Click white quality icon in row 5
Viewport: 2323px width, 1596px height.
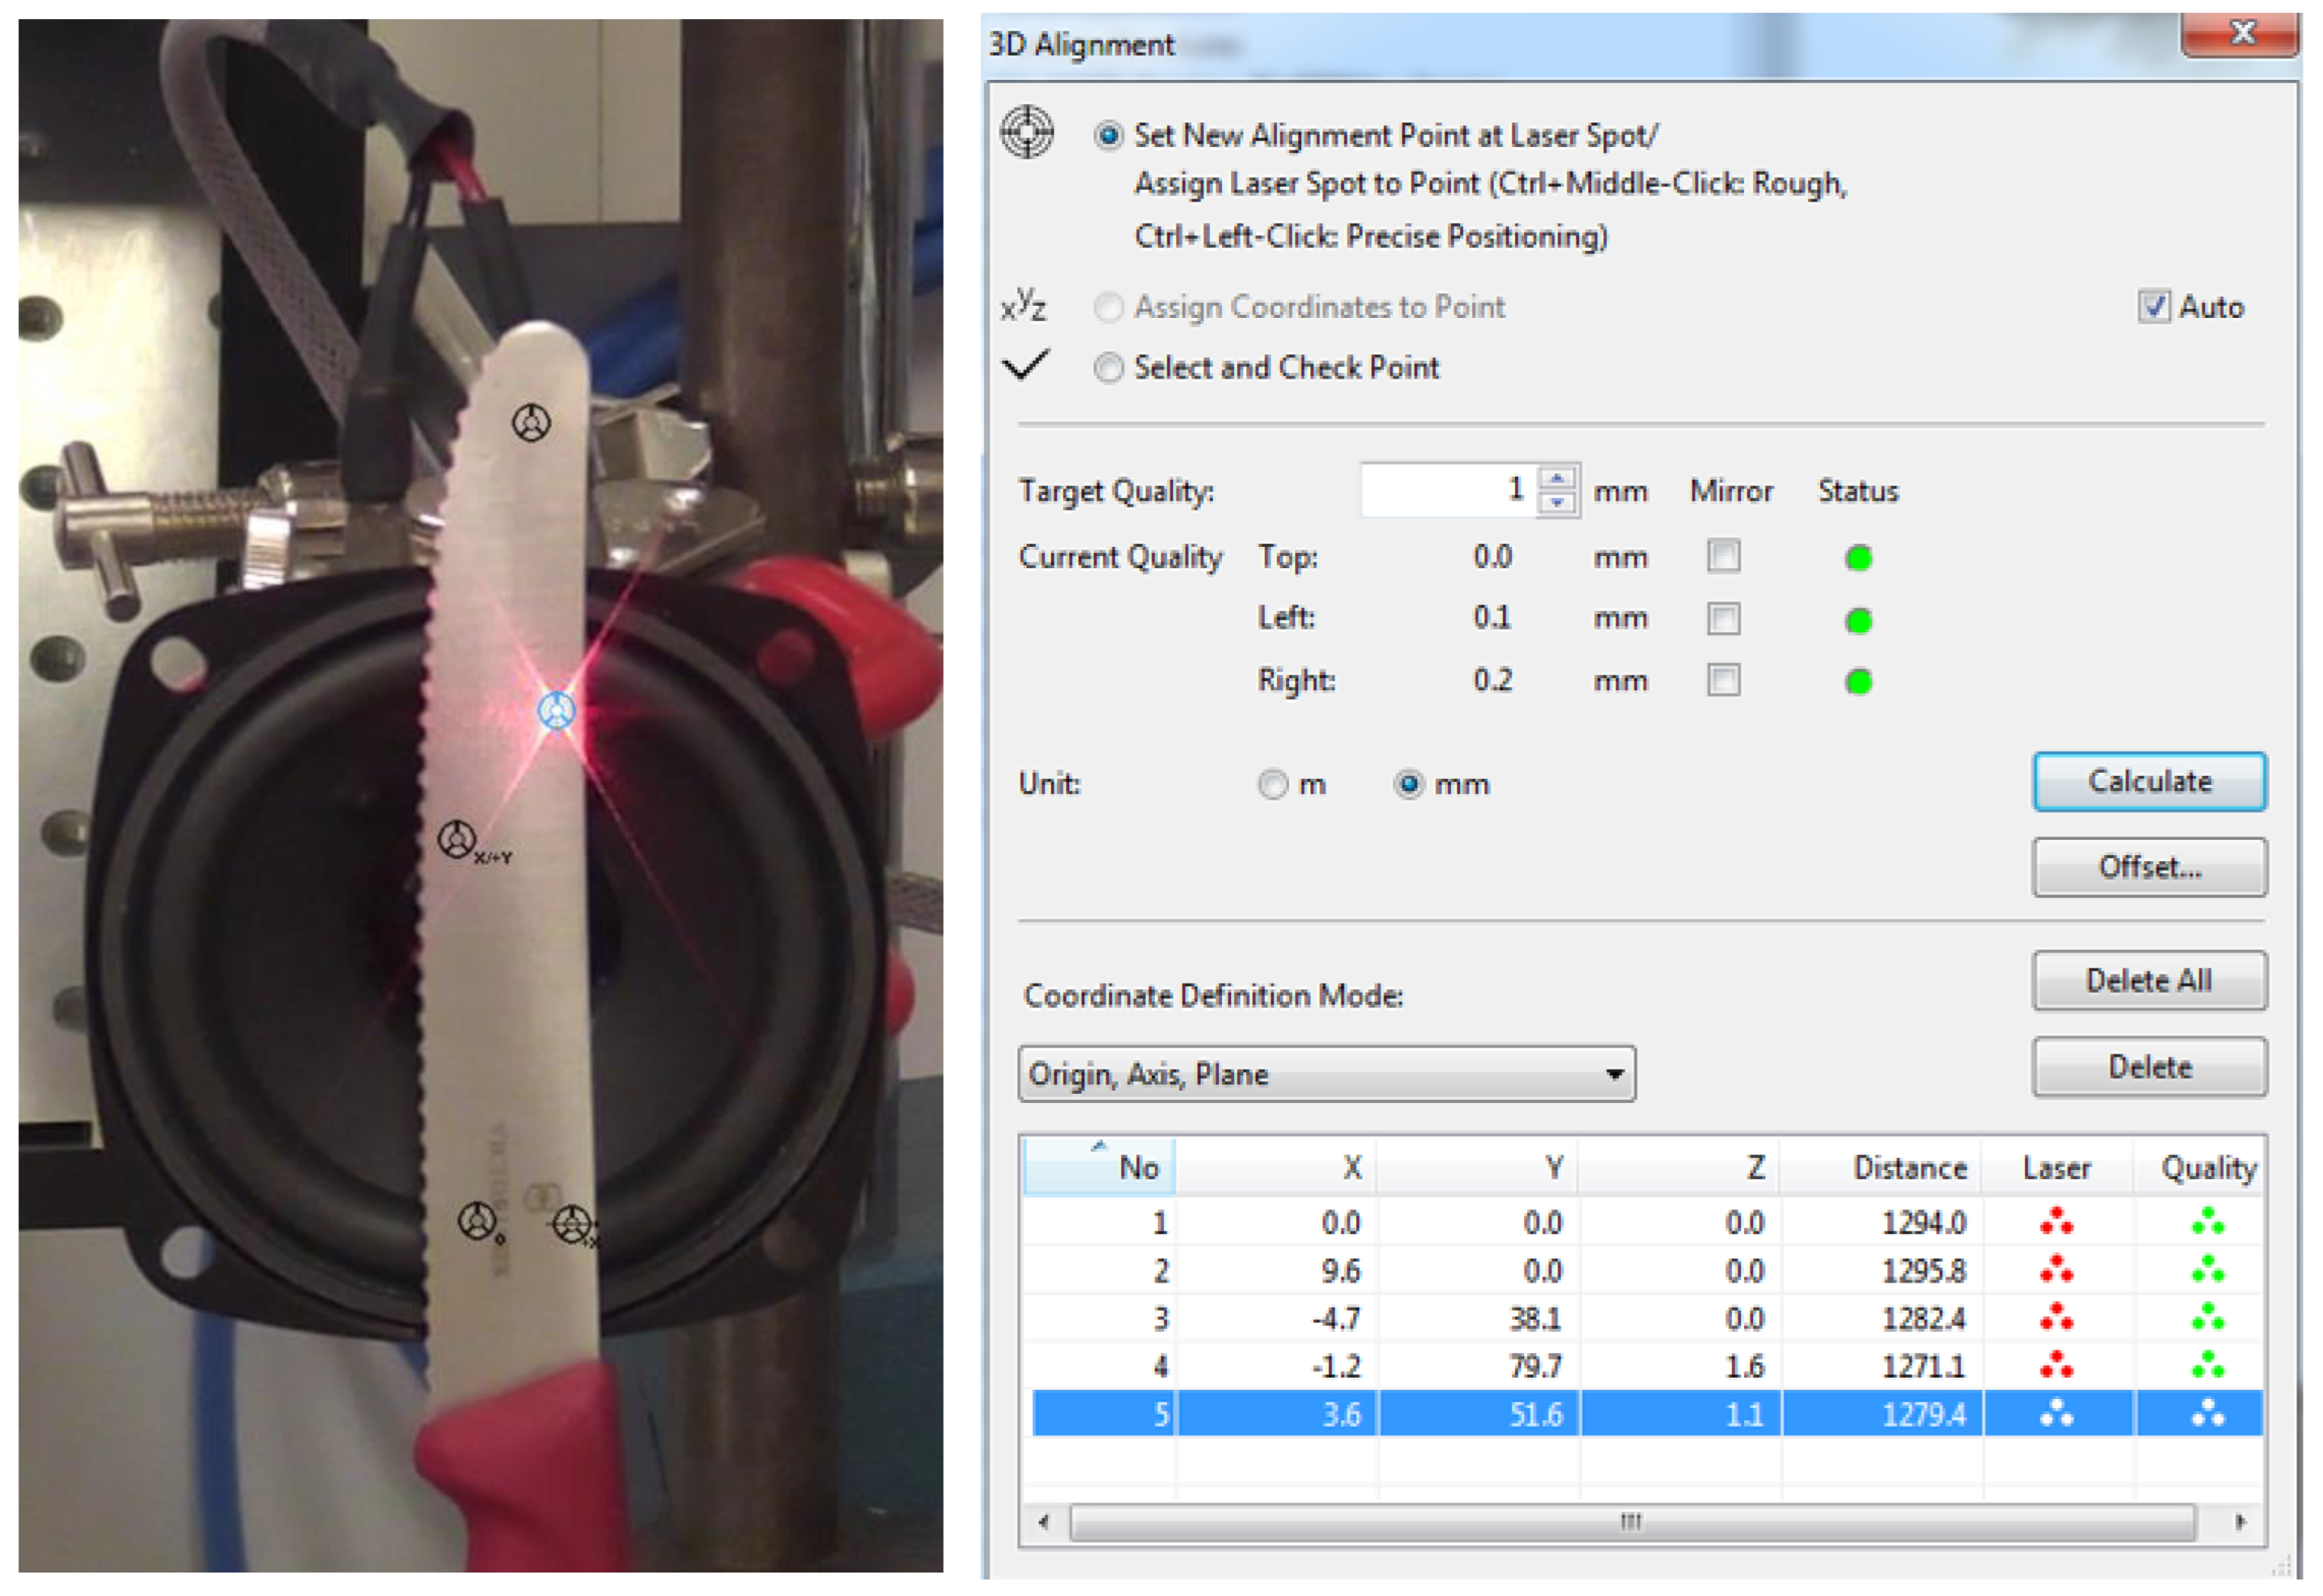(x=2207, y=1413)
